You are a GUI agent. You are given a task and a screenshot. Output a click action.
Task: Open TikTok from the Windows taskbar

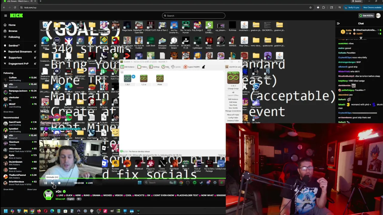pos(105,211)
